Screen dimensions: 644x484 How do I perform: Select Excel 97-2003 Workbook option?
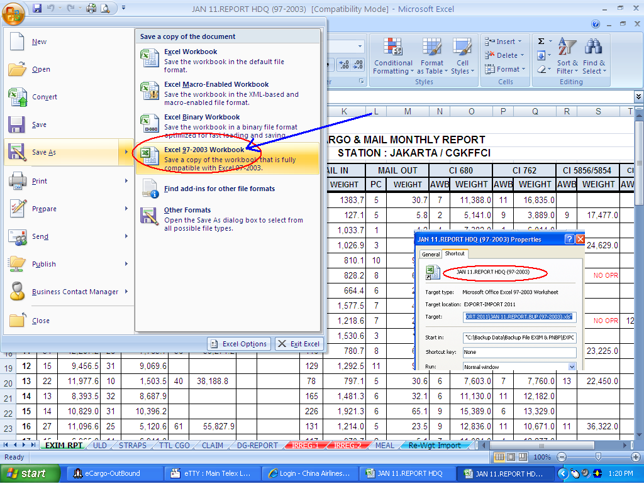click(x=228, y=158)
